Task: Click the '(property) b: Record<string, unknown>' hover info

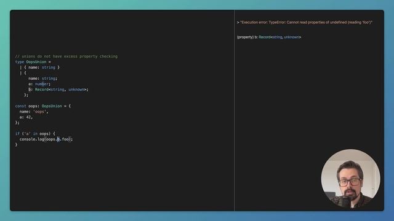Action: pyautogui.click(x=269, y=37)
